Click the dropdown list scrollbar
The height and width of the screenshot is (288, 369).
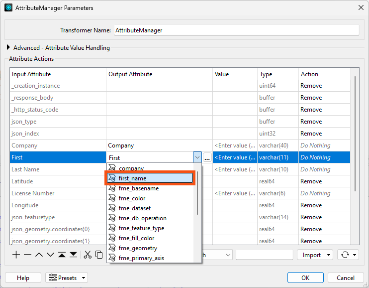click(197, 193)
